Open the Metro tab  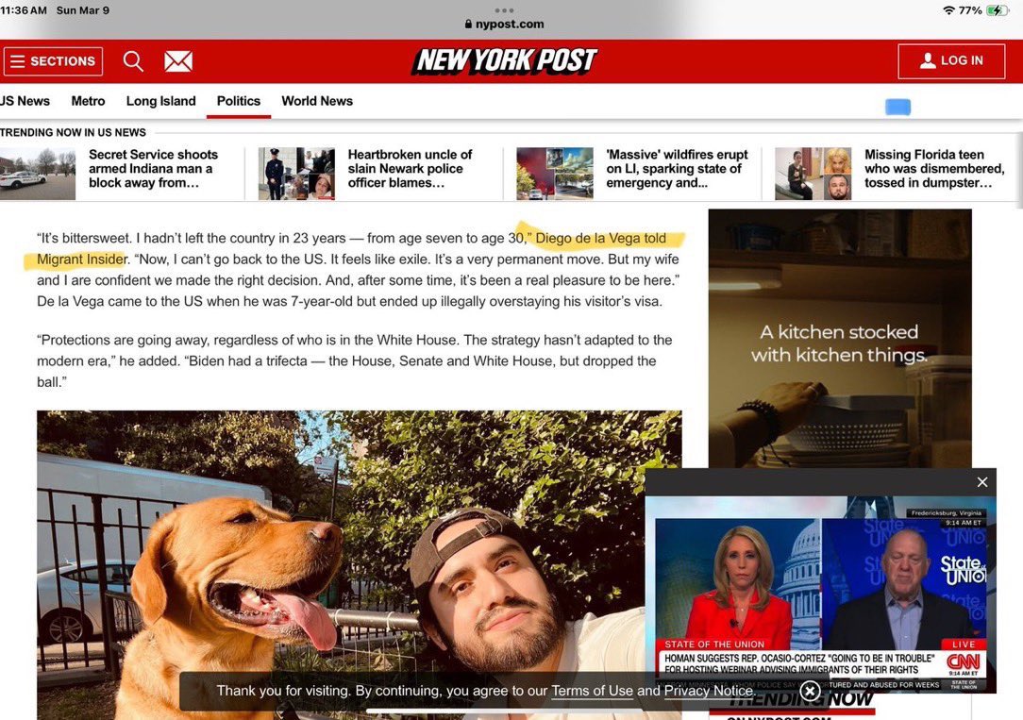pyautogui.click(x=88, y=101)
